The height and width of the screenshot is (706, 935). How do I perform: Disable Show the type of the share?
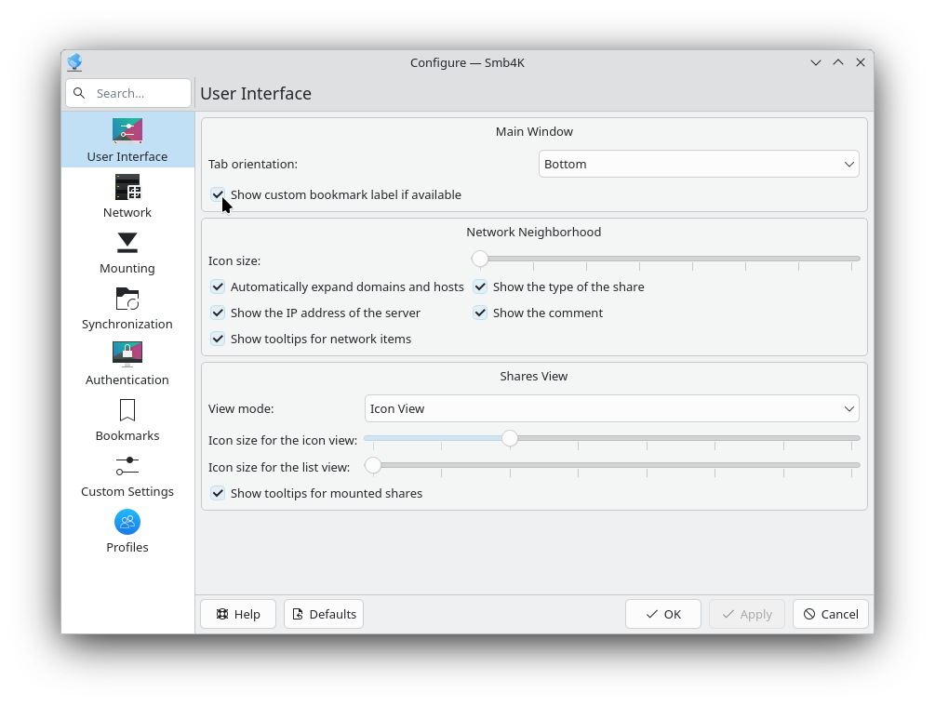coord(480,286)
